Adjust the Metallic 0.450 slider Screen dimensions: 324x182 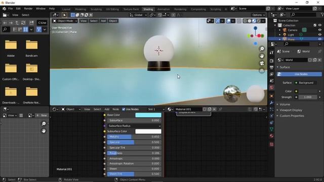point(134,136)
